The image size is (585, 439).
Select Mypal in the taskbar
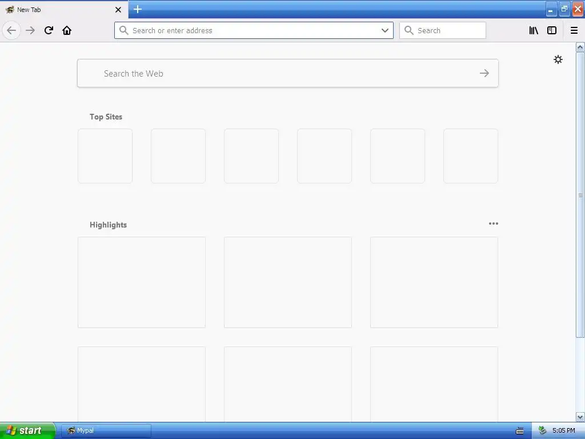pyautogui.click(x=106, y=430)
